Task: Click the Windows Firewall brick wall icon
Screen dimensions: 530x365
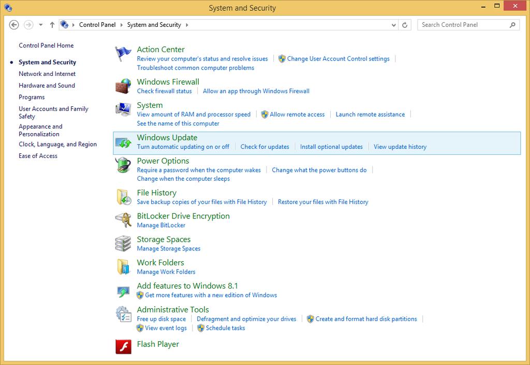Action: pyautogui.click(x=123, y=86)
